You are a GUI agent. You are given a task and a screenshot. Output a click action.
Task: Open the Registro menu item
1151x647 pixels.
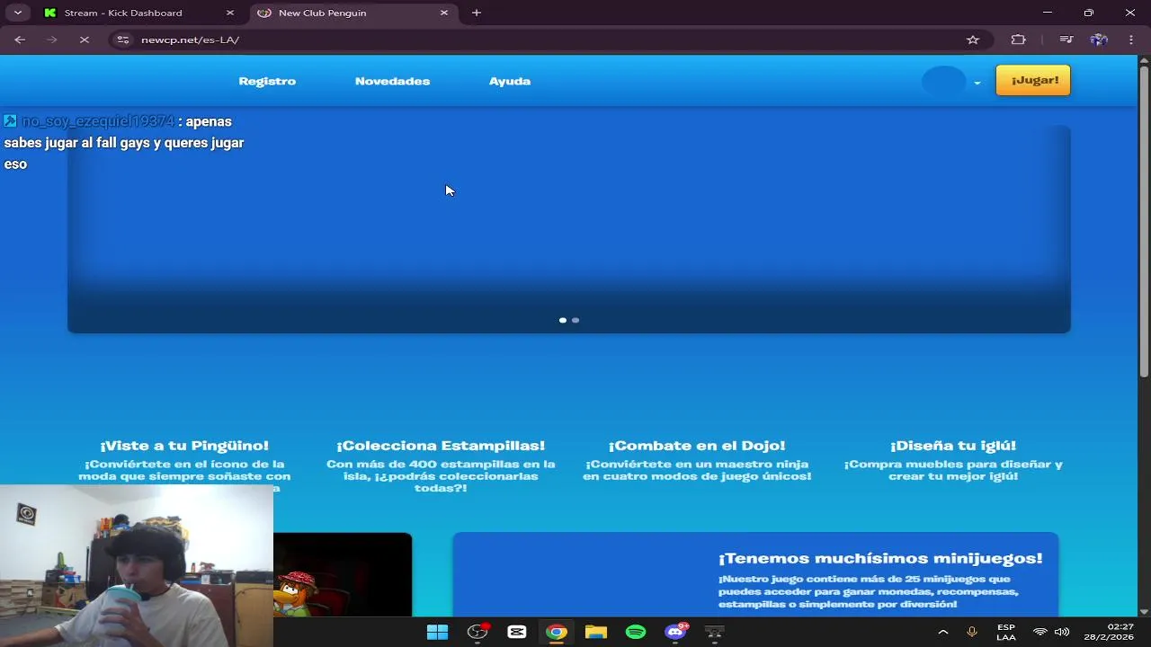(267, 81)
